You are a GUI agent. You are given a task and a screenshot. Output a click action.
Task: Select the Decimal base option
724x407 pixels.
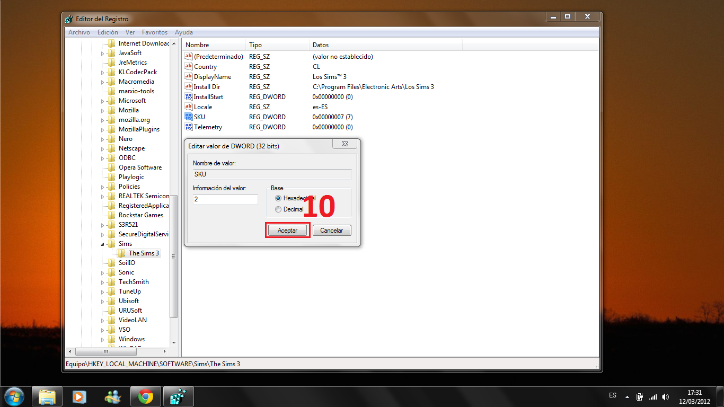tap(278, 209)
